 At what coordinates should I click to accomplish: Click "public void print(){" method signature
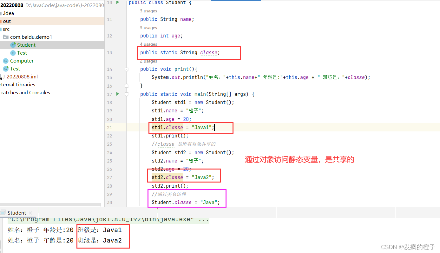click(x=169, y=69)
